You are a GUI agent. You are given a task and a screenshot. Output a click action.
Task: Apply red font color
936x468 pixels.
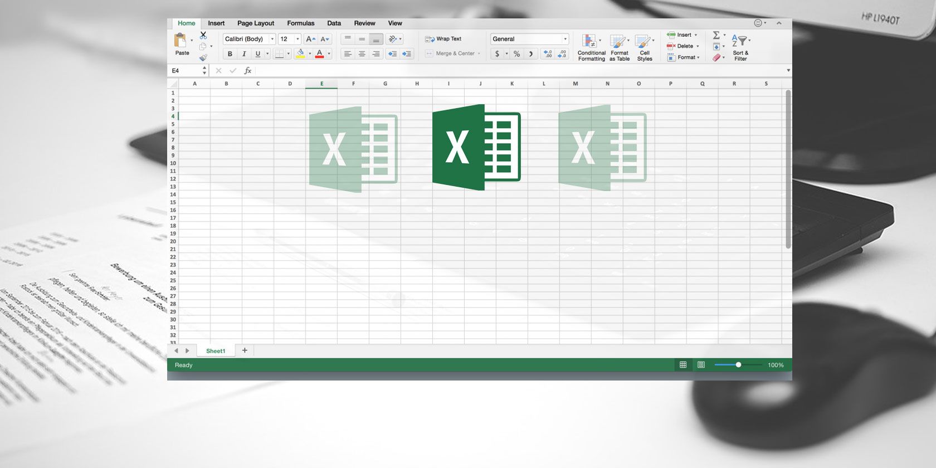(319, 54)
